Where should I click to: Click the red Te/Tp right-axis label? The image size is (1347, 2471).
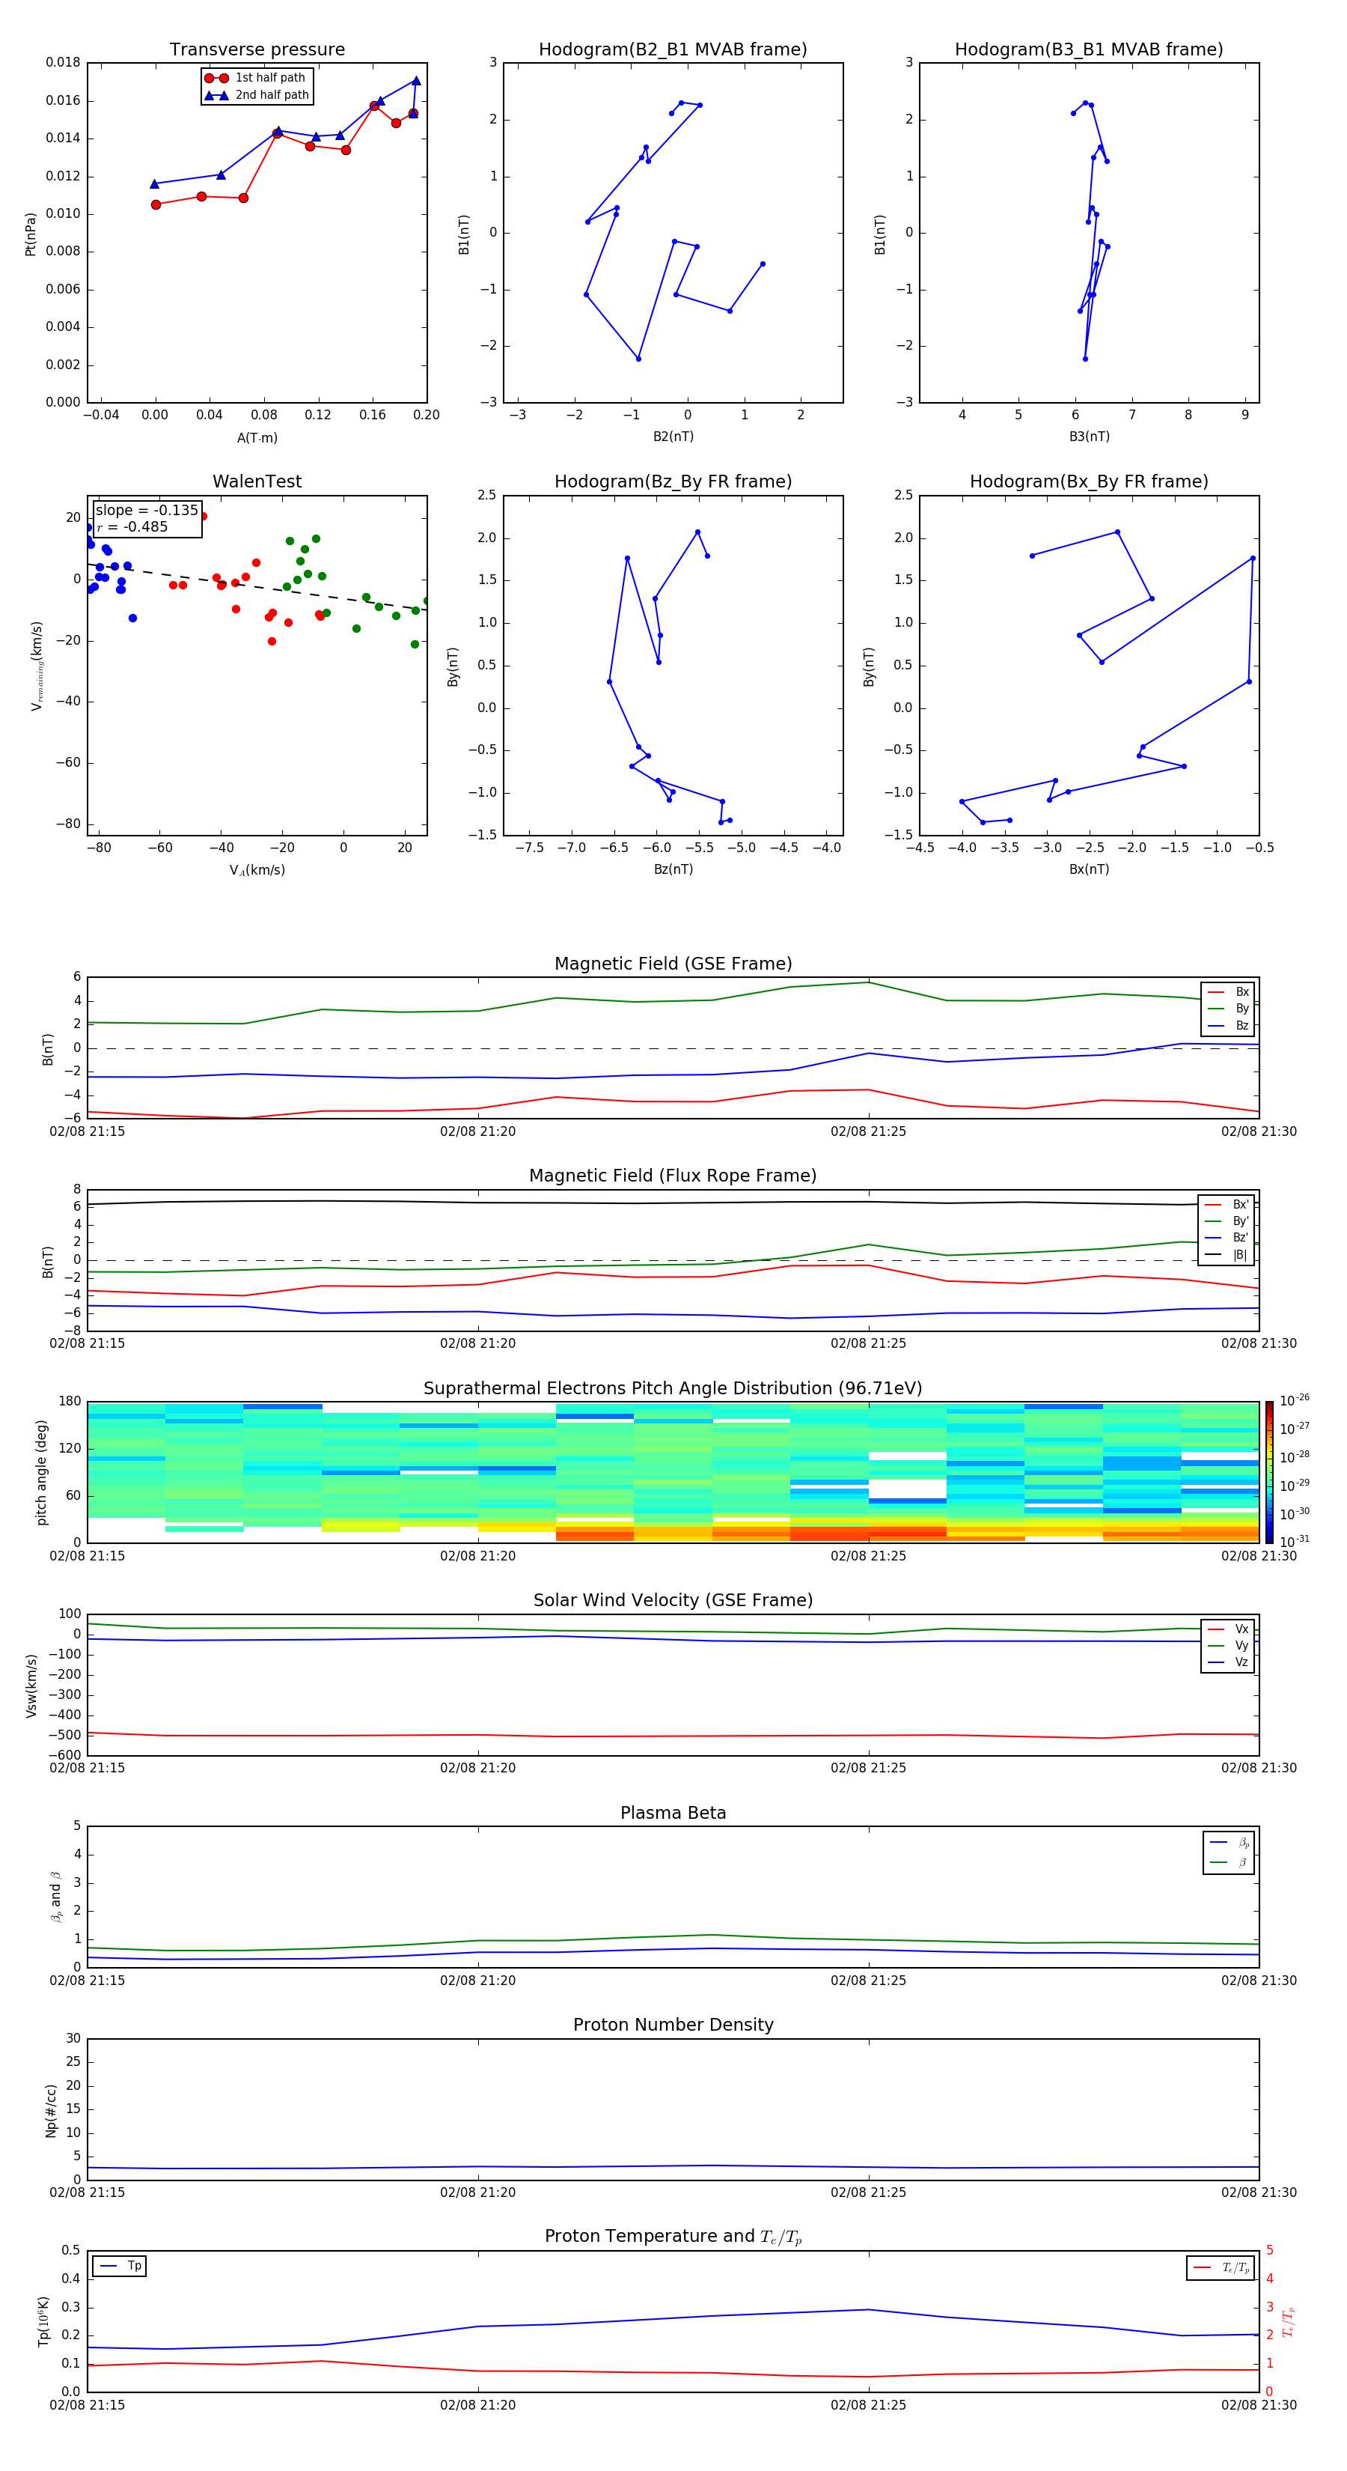1289,2322
